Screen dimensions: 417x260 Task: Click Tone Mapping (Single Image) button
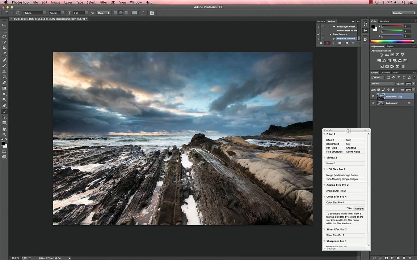(342, 179)
